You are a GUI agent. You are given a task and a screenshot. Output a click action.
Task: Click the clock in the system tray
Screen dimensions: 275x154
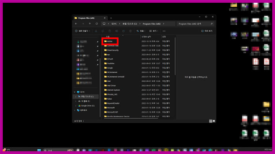pyautogui.click(x=268, y=150)
